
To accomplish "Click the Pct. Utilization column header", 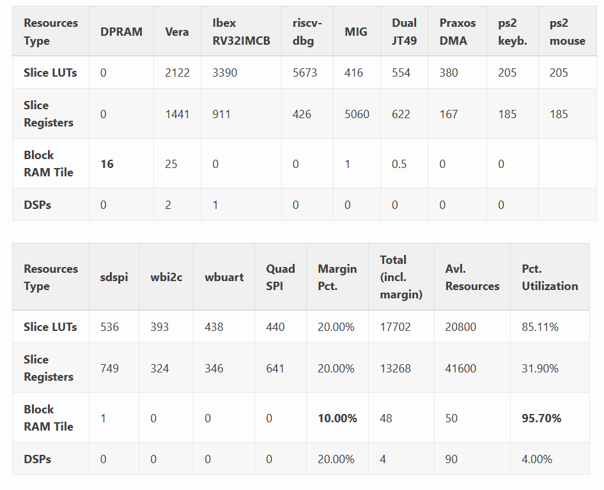I will tap(549, 277).
